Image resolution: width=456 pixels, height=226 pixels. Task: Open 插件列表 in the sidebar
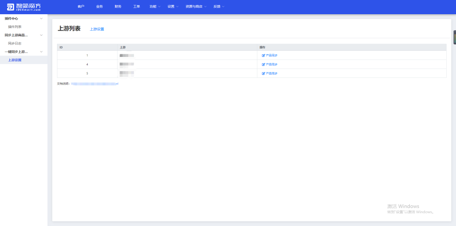coord(15,27)
